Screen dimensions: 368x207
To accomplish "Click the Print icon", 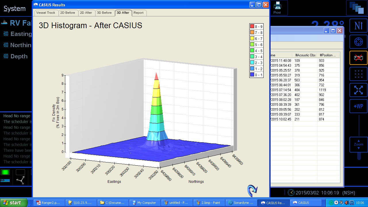I will tap(277, 7).
